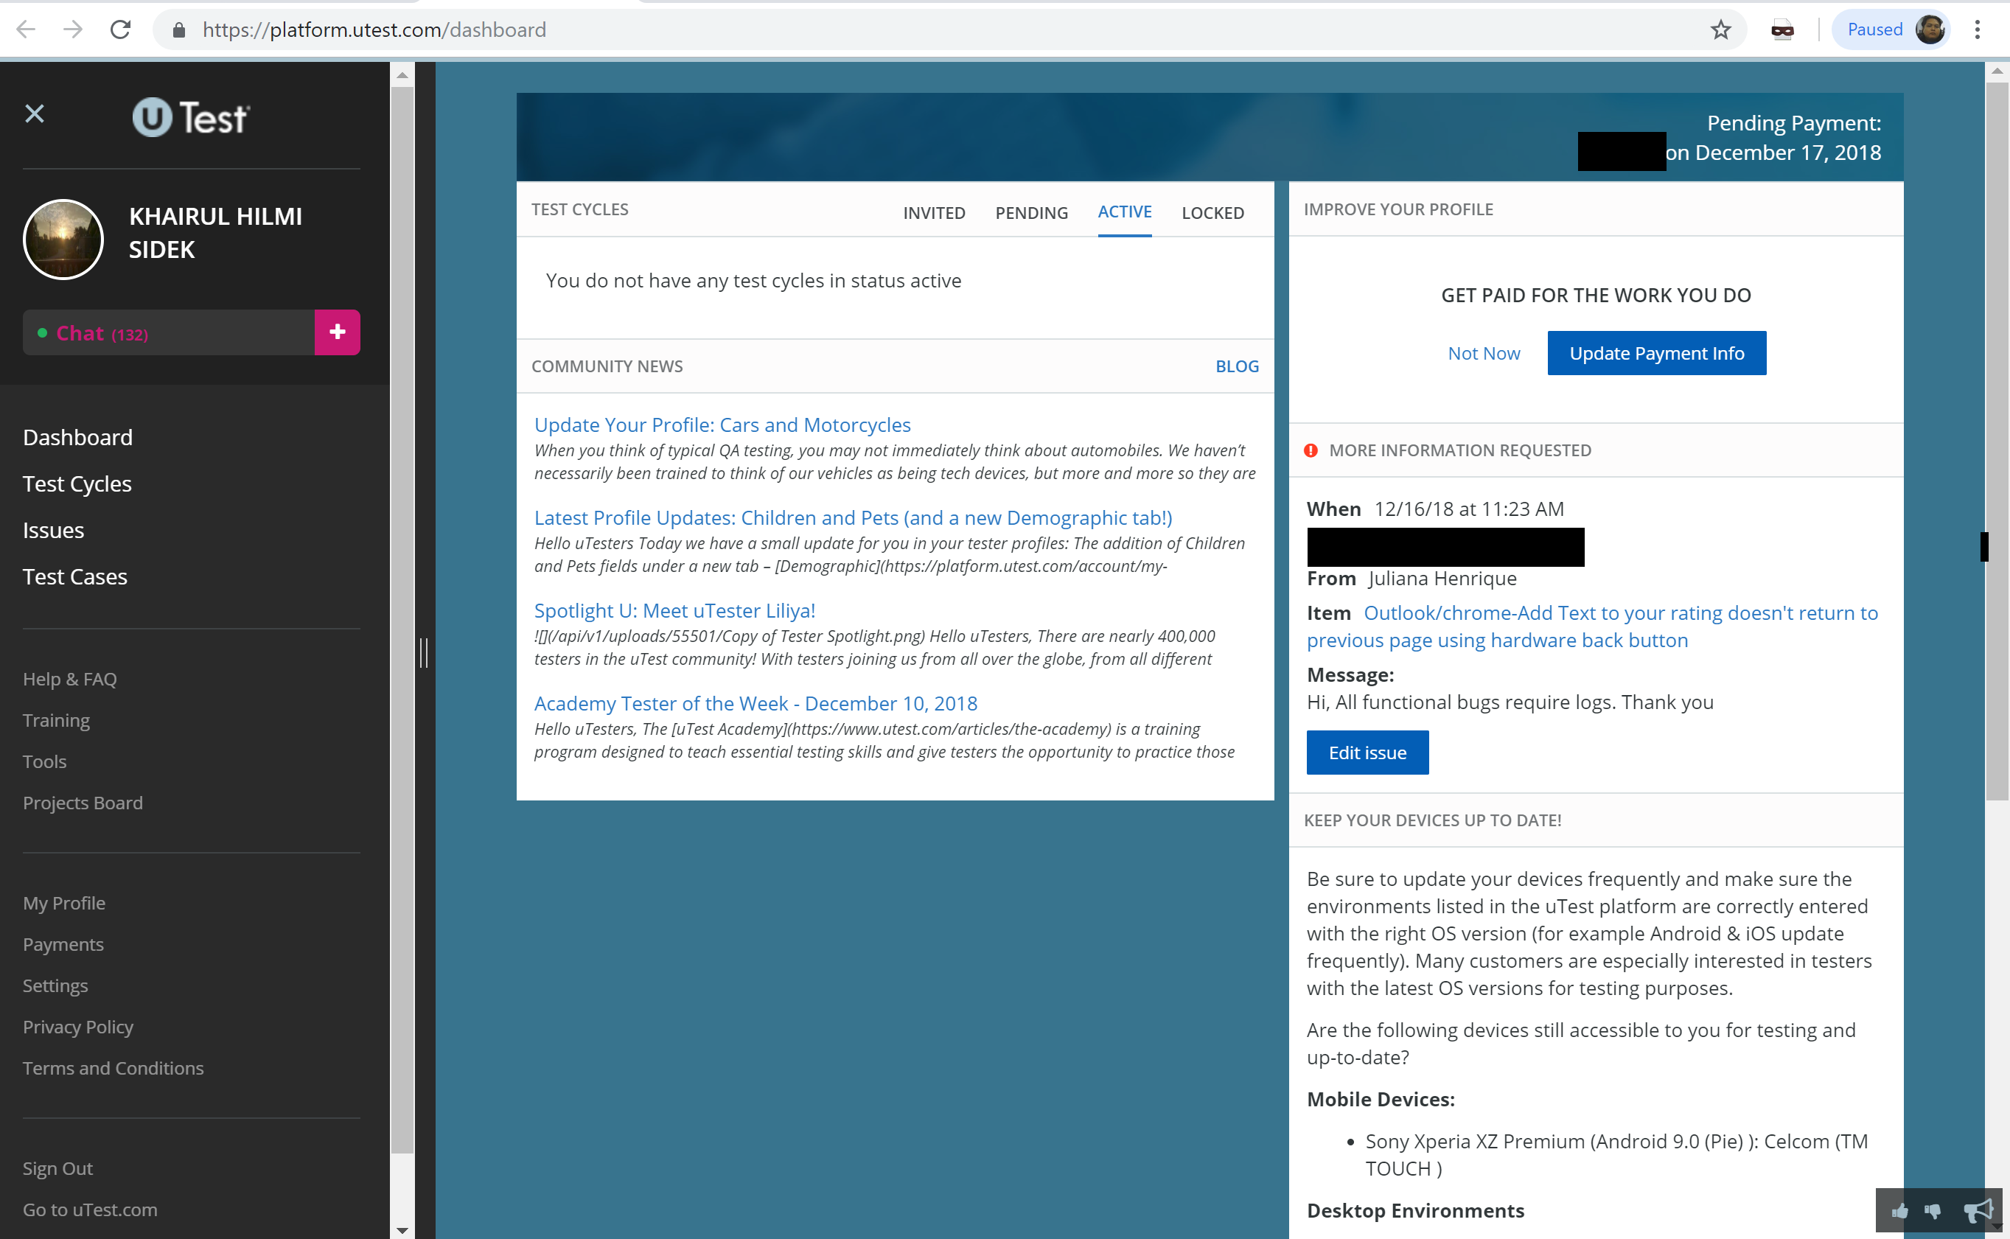Click the address bar URL

tap(374, 29)
